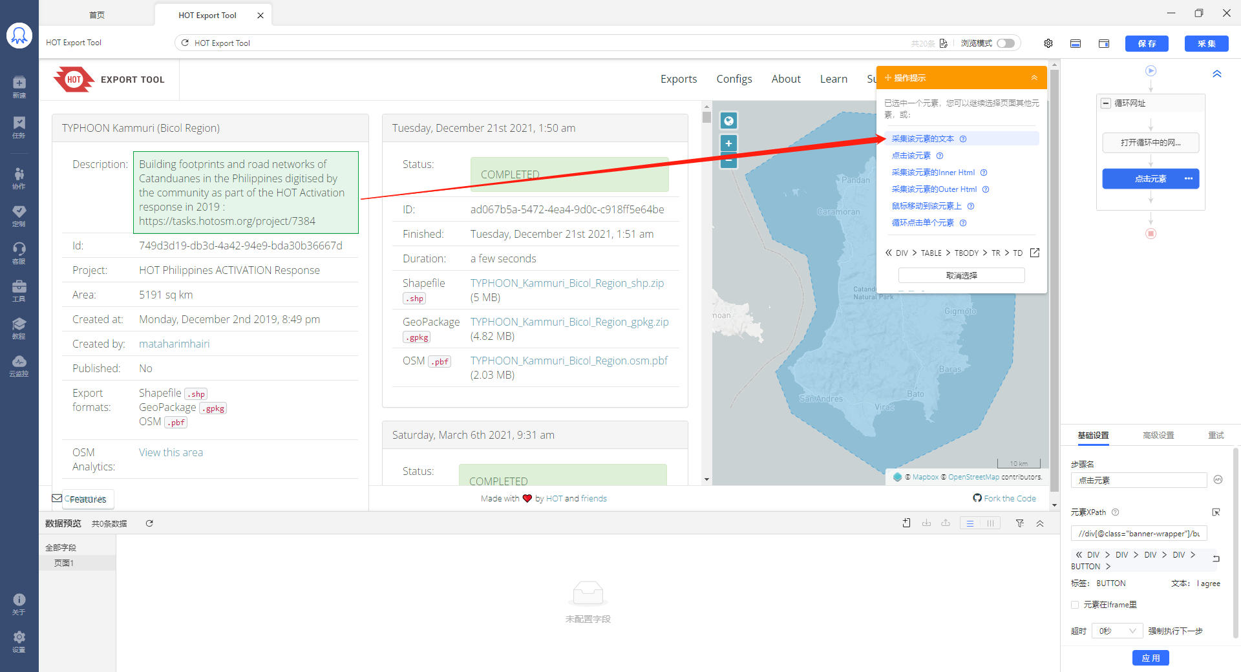Switch data preview to row list view

[970, 523]
